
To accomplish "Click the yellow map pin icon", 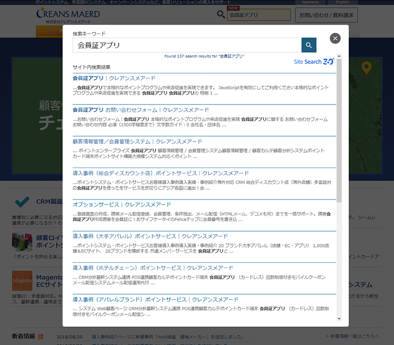I will coord(366,68).
